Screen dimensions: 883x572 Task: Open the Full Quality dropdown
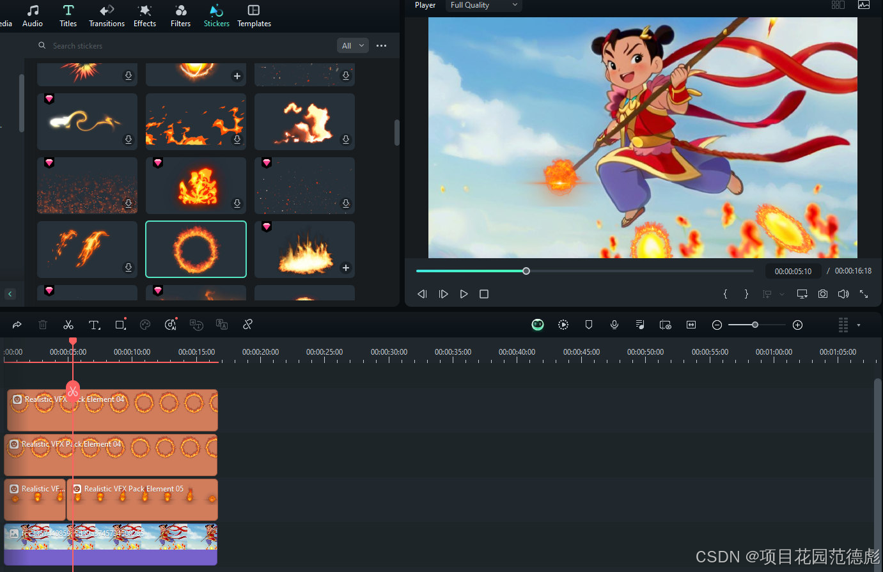tap(484, 5)
